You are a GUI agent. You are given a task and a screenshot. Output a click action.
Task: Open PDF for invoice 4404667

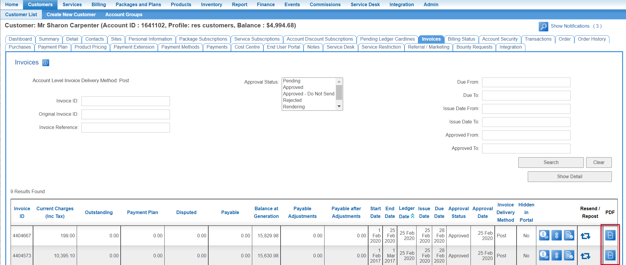pyautogui.click(x=610, y=236)
